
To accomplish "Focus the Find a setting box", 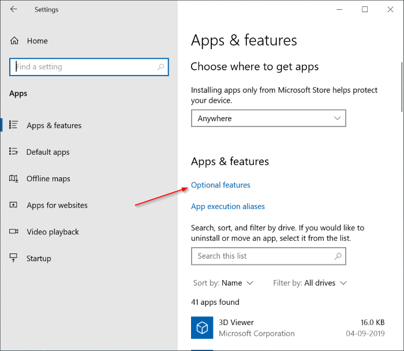I will 89,67.
